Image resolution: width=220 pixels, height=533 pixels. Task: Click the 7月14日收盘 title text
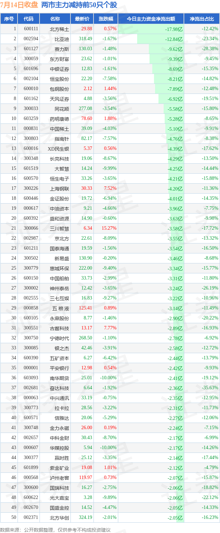click(19, 5)
